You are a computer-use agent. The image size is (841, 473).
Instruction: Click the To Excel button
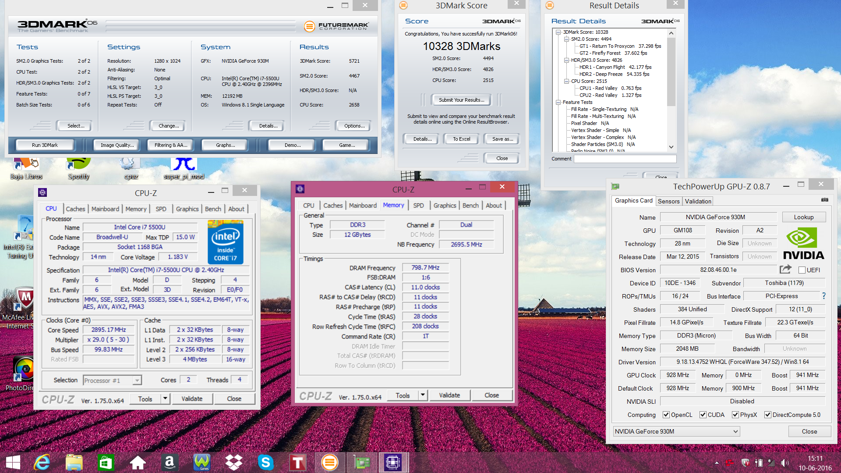(x=461, y=139)
